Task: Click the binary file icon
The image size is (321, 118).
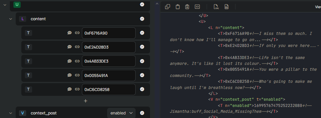Action: 226,7
